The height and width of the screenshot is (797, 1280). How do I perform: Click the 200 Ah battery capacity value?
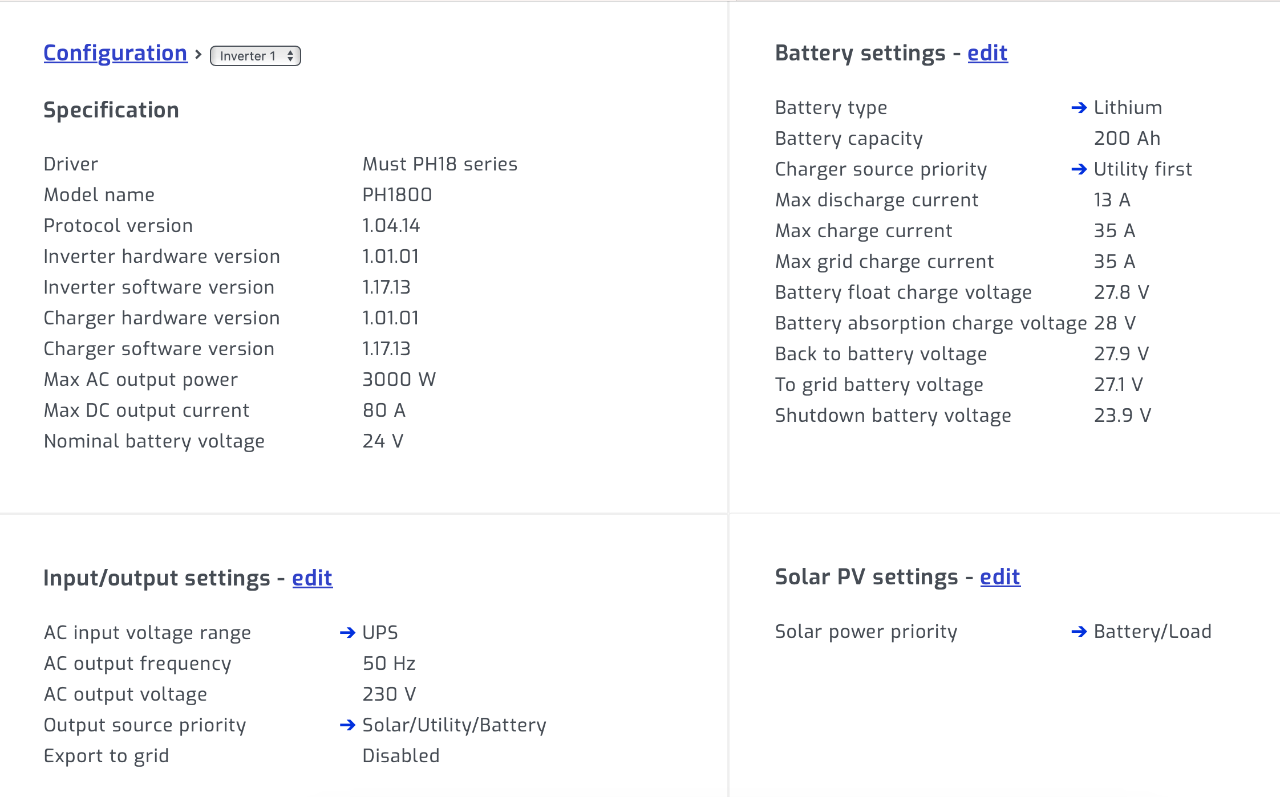click(1127, 139)
